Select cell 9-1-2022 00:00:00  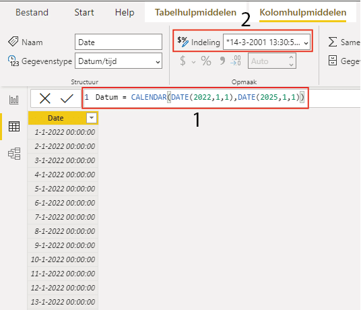tap(63, 245)
